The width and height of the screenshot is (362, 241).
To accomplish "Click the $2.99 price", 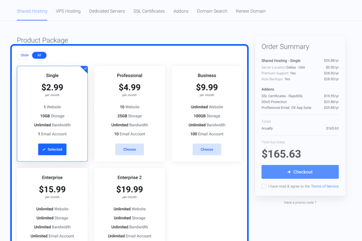I will pyautogui.click(x=52, y=87).
